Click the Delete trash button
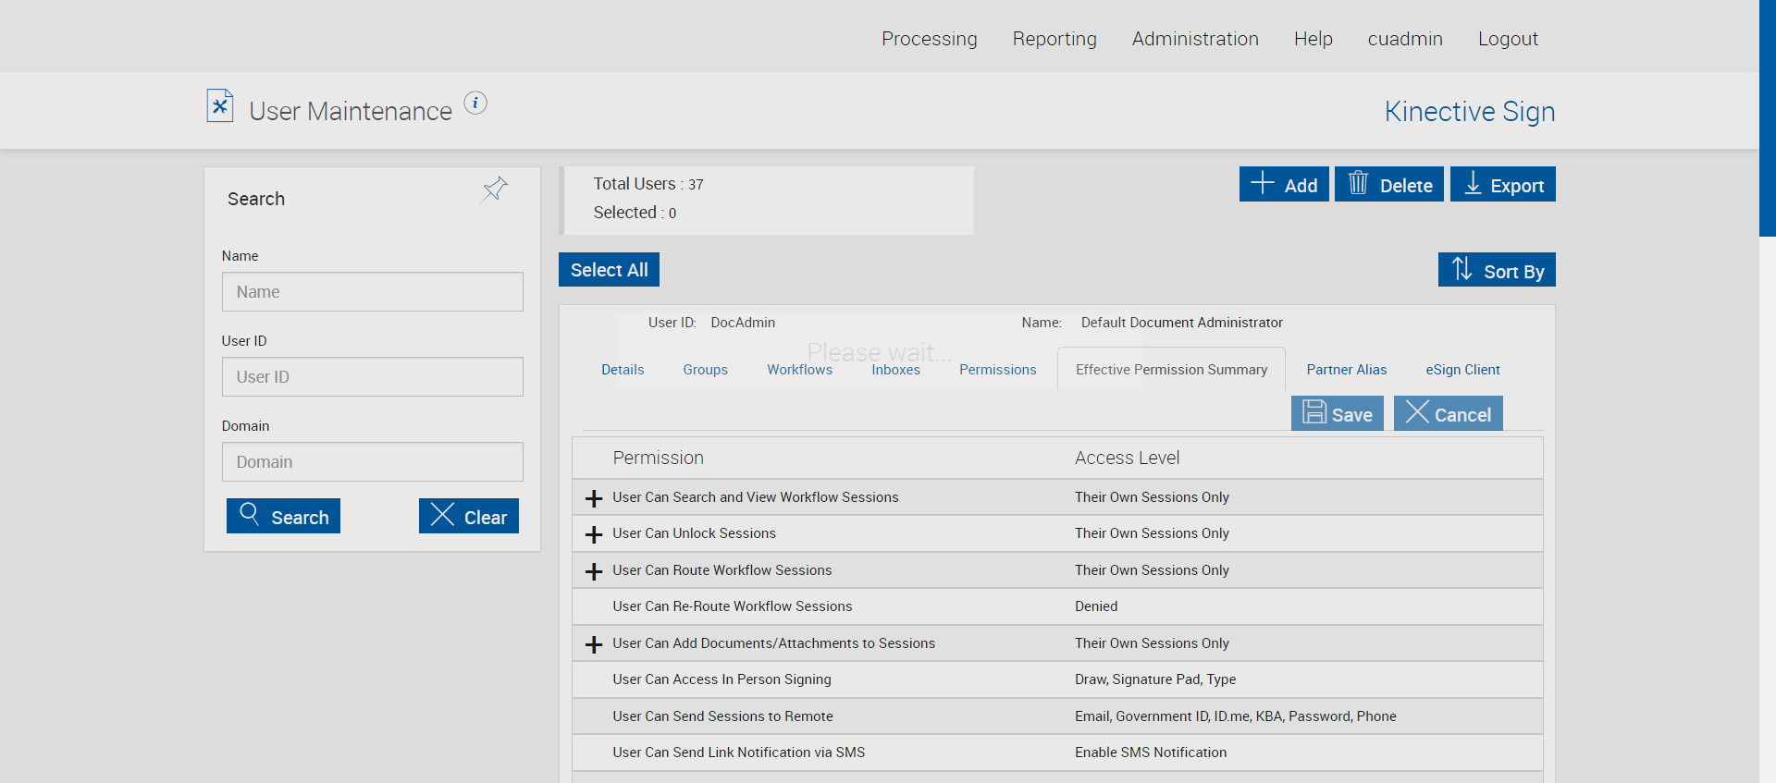 point(1388,185)
